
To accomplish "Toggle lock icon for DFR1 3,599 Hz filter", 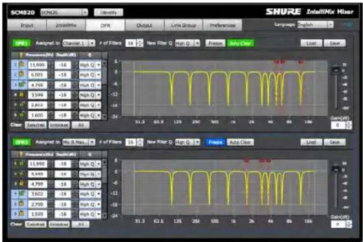I will click(x=21, y=95).
